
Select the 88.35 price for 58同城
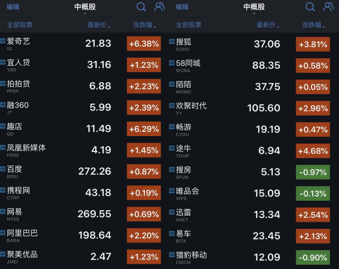pos(267,65)
